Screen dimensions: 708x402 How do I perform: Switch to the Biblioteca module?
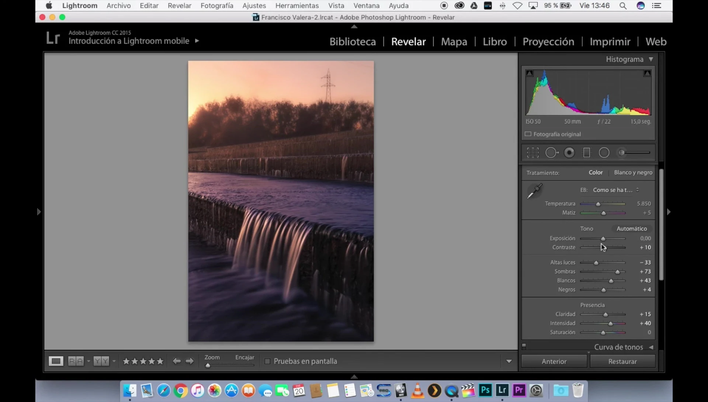click(x=353, y=42)
